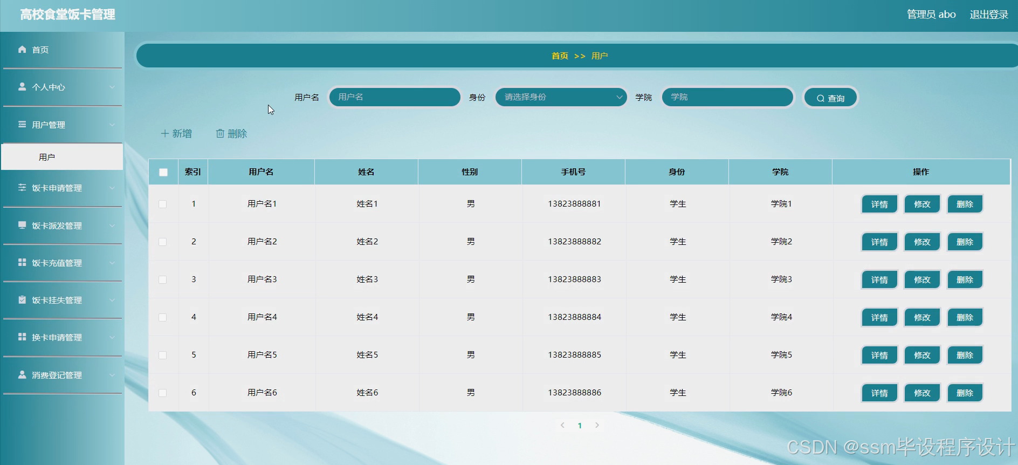Click phone number 13823888883
Image resolution: width=1018 pixels, height=465 pixels.
(574, 279)
